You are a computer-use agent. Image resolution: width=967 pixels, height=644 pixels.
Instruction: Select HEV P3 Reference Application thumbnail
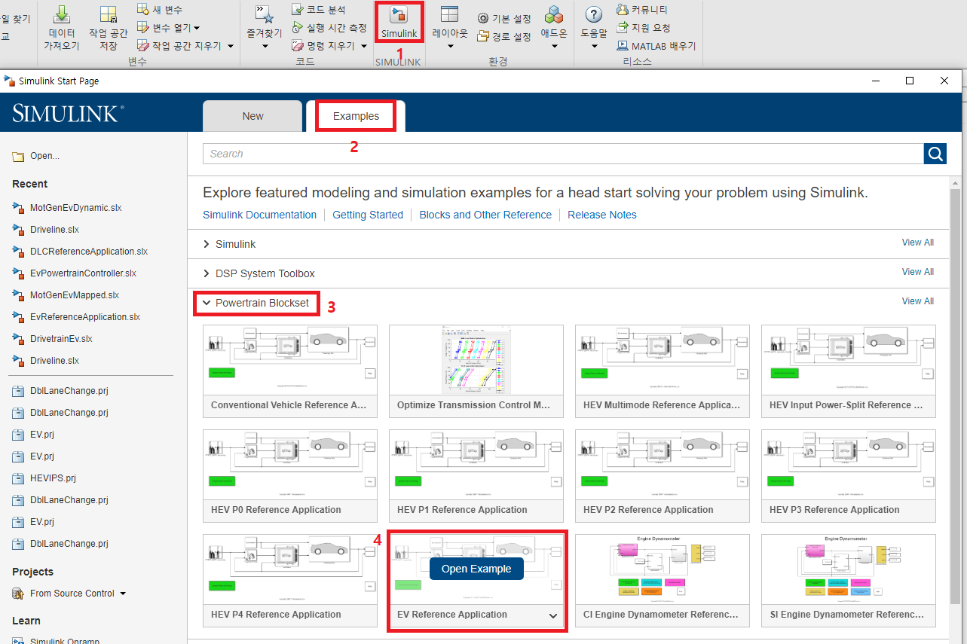coord(849,464)
